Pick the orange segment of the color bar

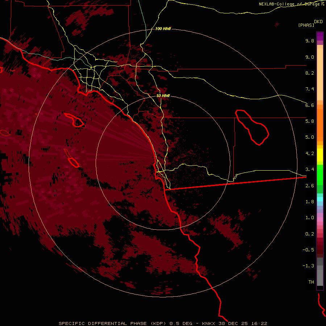(320, 125)
